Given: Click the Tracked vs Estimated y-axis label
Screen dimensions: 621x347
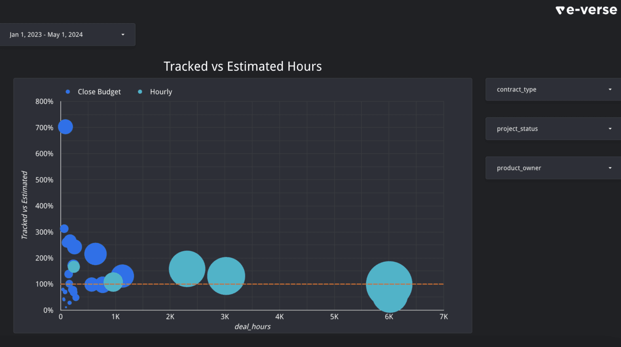Looking at the screenshot, I should 25,205.
